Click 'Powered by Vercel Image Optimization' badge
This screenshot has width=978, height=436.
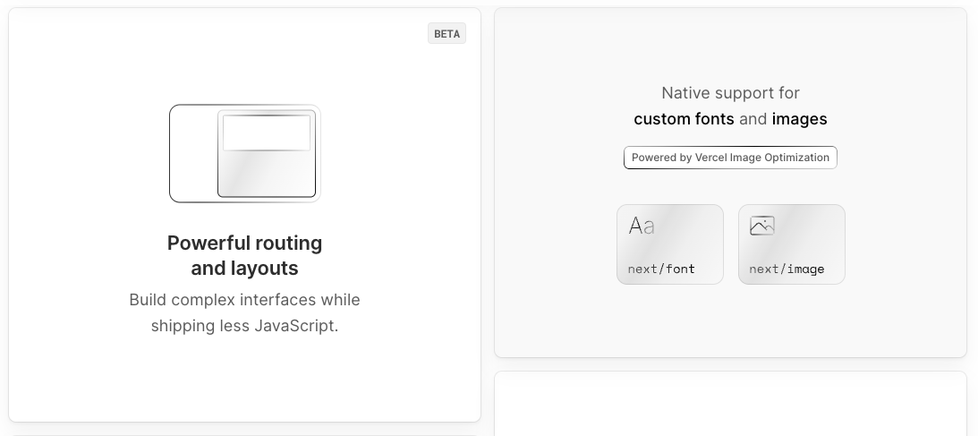click(x=730, y=158)
